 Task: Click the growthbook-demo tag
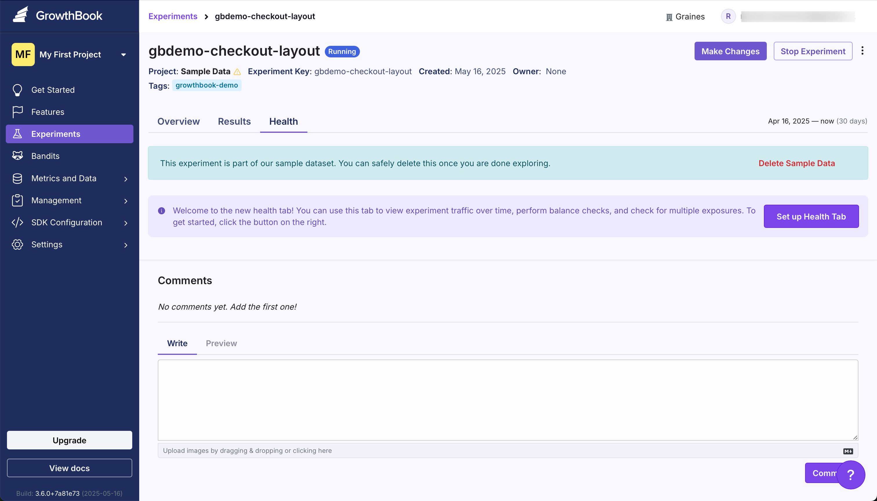click(206, 85)
